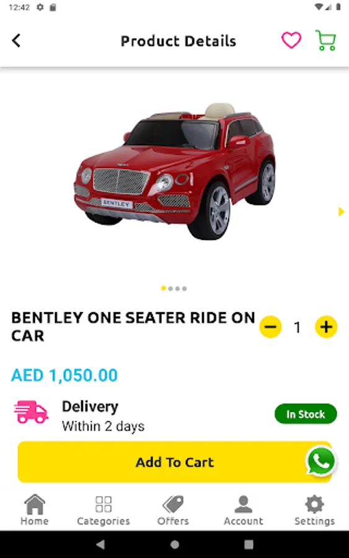Show next product image with yellow arrow
This screenshot has width=349, height=558.
(341, 212)
